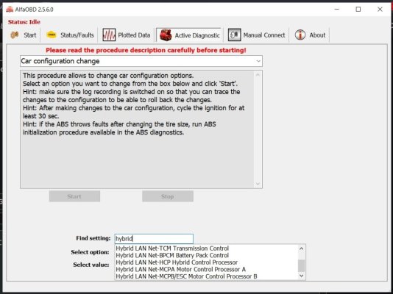
Task: Close the AlfaOBD window
Action: pyautogui.click(x=380, y=10)
